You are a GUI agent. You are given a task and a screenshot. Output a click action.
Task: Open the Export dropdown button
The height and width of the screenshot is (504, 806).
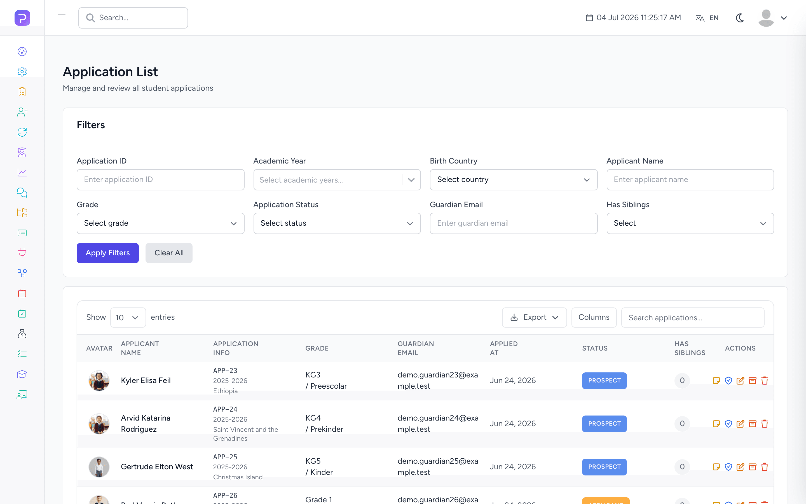[x=534, y=317]
